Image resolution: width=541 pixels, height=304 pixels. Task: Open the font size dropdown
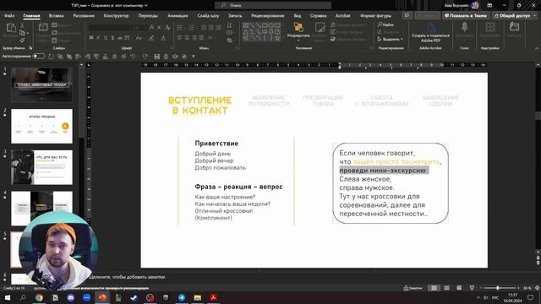tap(139, 28)
